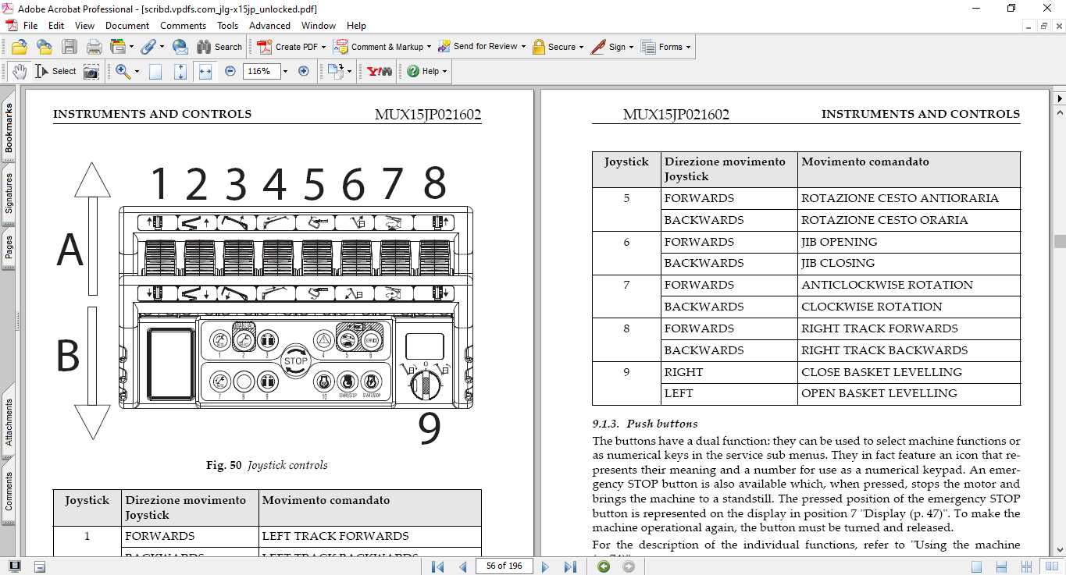
Task: Print the document using the printer icon
Action: (x=94, y=47)
